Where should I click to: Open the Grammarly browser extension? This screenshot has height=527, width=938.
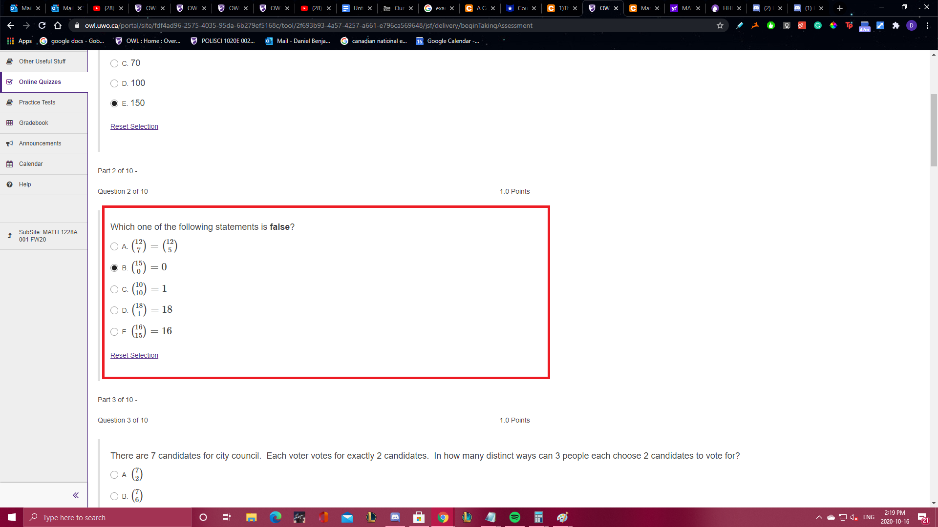817,25
